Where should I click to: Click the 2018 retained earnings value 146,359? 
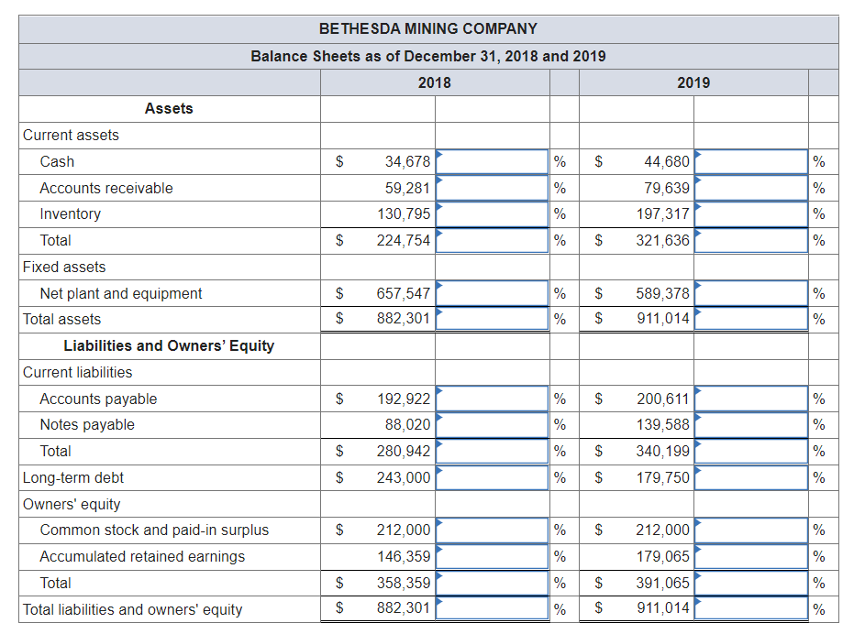coord(404,556)
